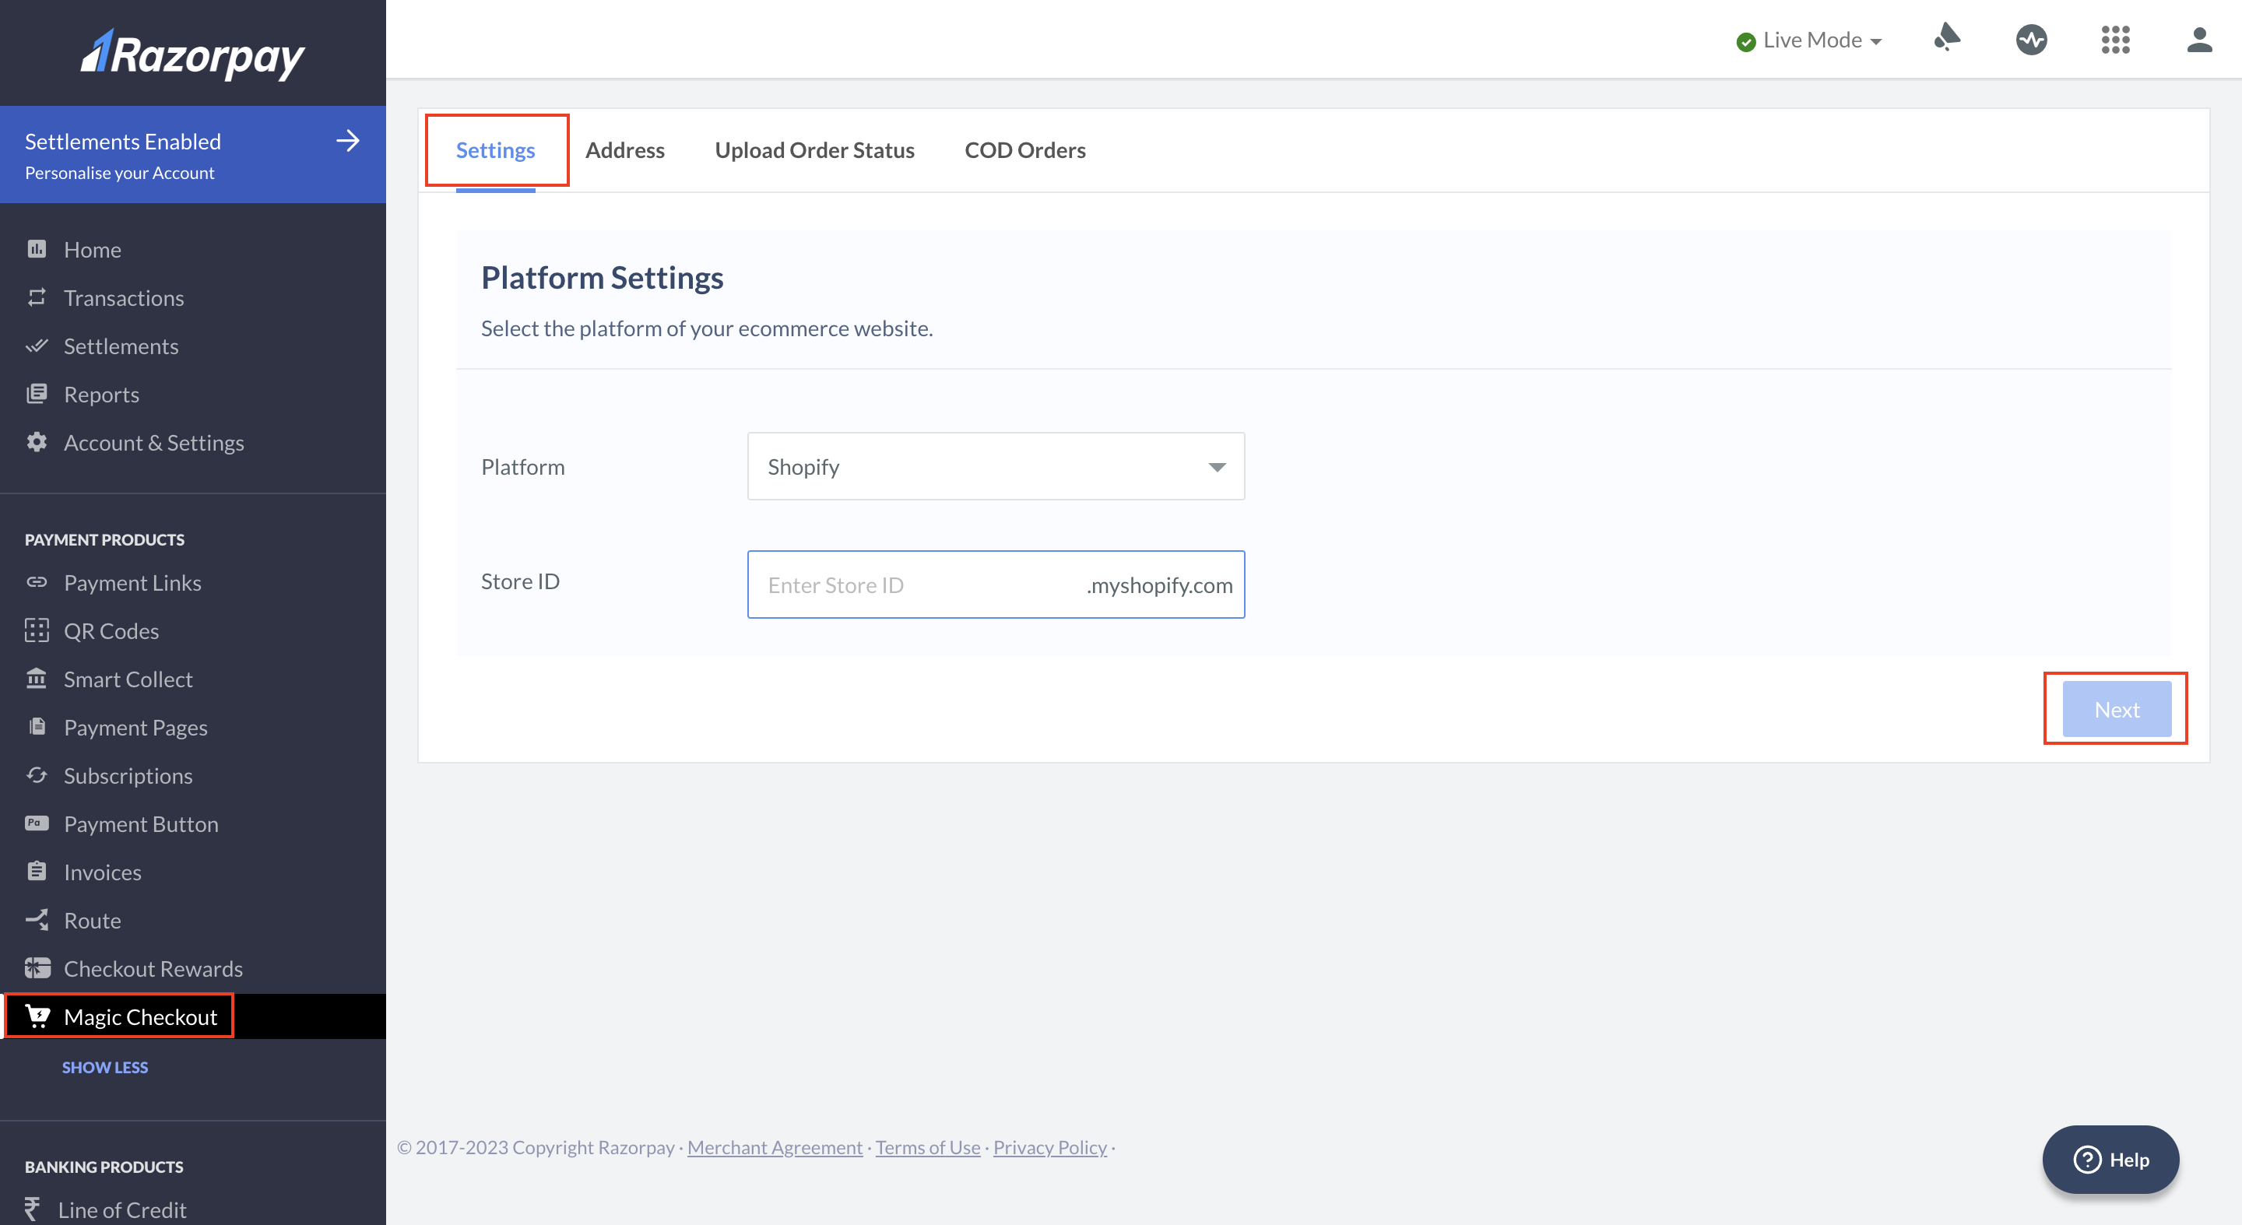Switch to the Address tab
The height and width of the screenshot is (1225, 2242).
pyautogui.click(x=625, y=149)
